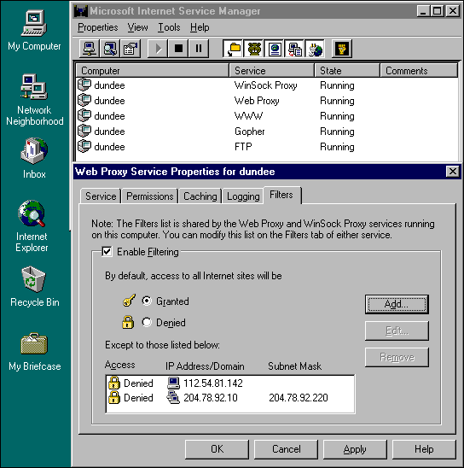Click the Remove button
Screen dimensions: 464x468
(x=397, y=357)
